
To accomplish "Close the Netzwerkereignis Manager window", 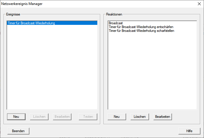I will click(199, 4).
